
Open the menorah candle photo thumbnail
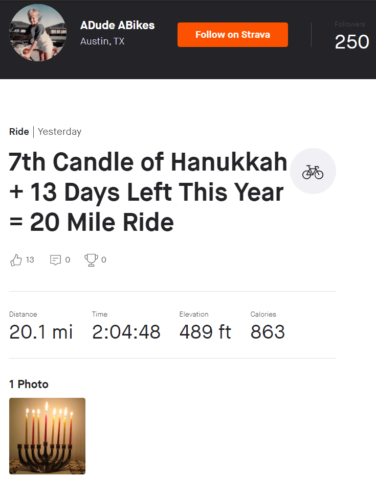click(47, 436)
